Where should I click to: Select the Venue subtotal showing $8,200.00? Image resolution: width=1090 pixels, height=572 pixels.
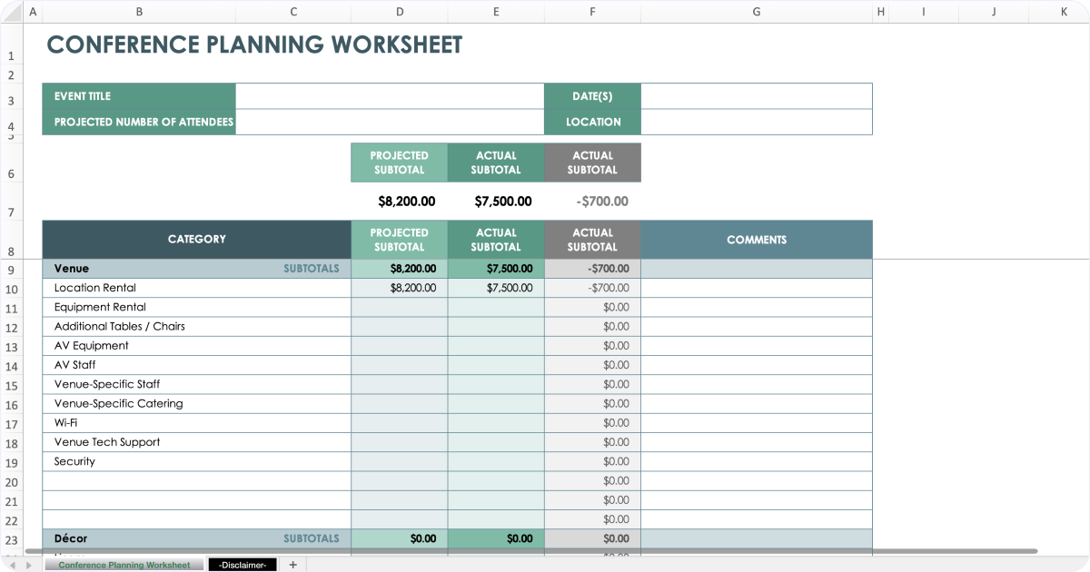(399, 268)
